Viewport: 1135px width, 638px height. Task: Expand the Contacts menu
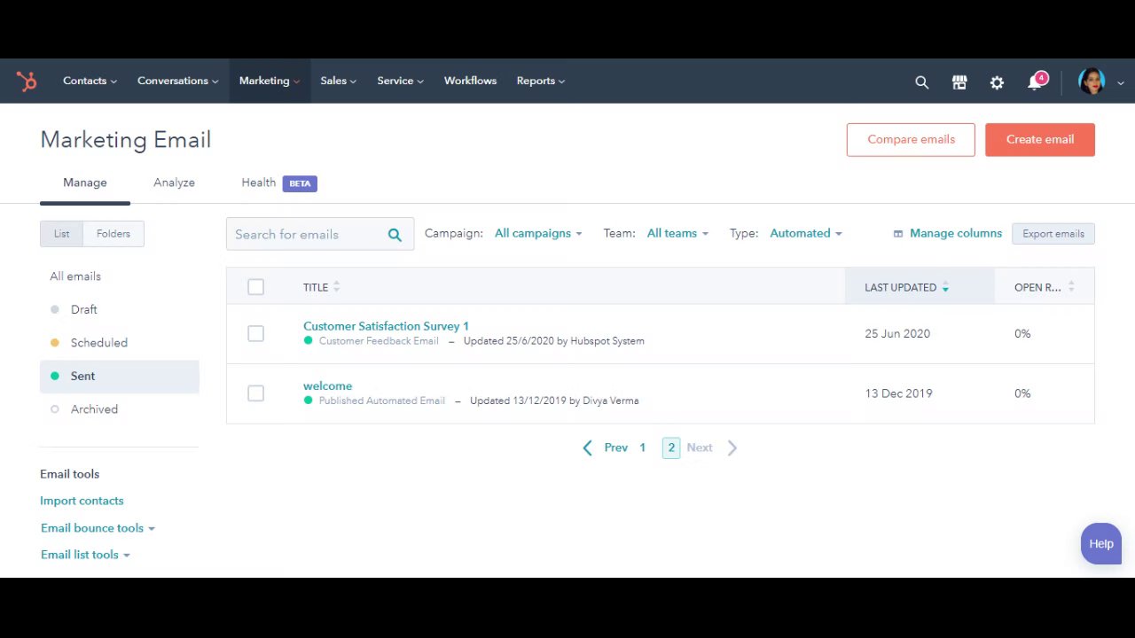click(x=90, y=81)
